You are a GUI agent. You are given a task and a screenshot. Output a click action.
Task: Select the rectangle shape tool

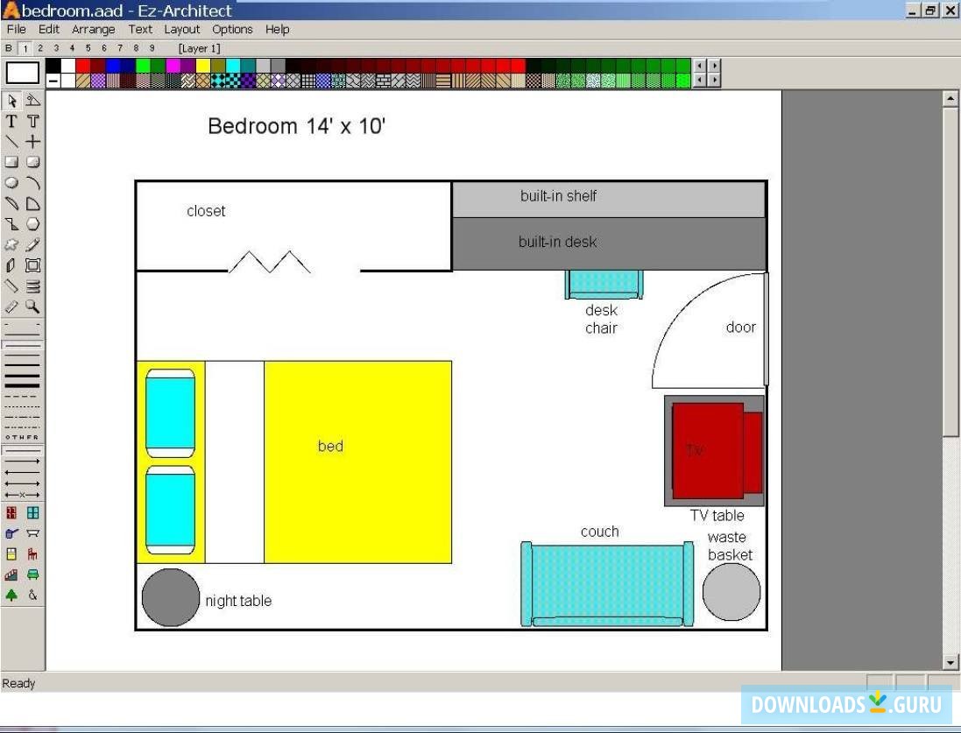(x=11, y=162)
